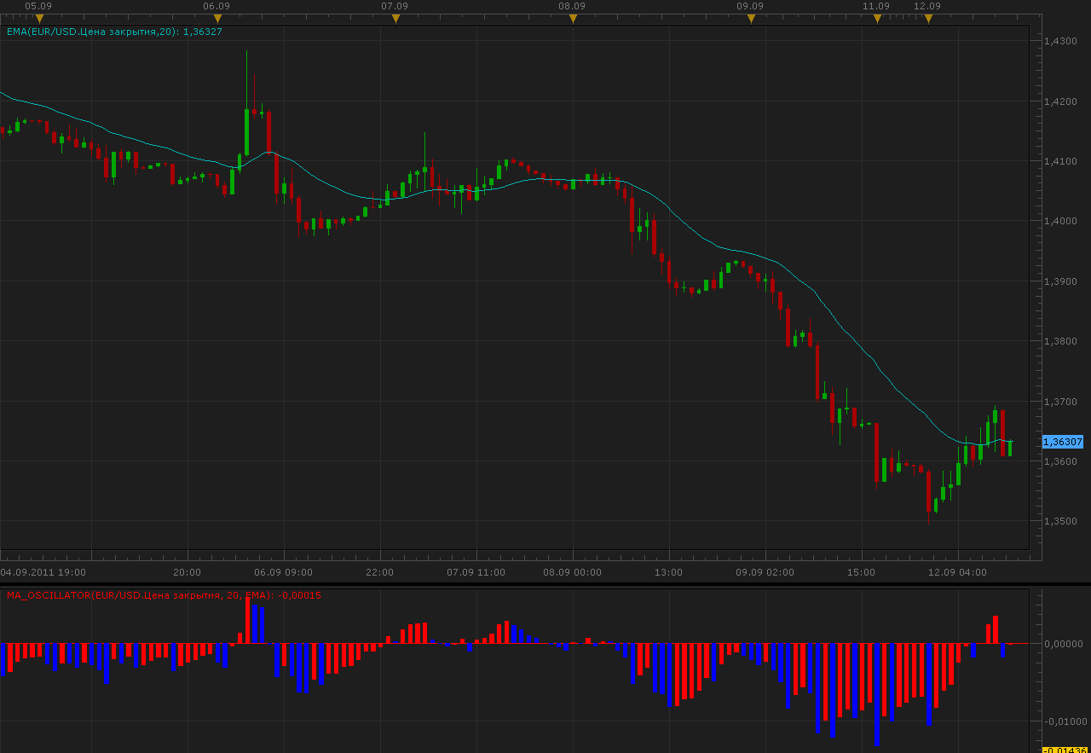Click the divider between chart and oscillator

545,584
